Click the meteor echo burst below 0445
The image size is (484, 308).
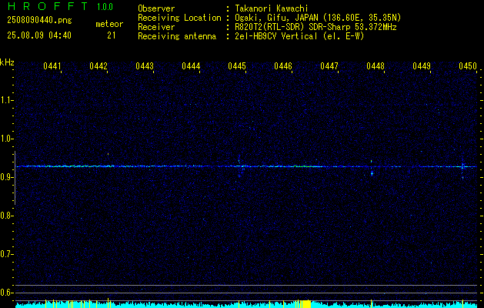pyautogui.click(x=240, y=167)
